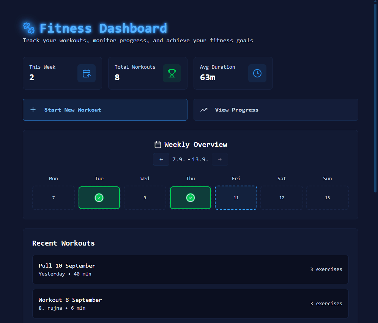Click the Wed column label
The width and height of the screenshot is (378, 323).
(145, 179)
